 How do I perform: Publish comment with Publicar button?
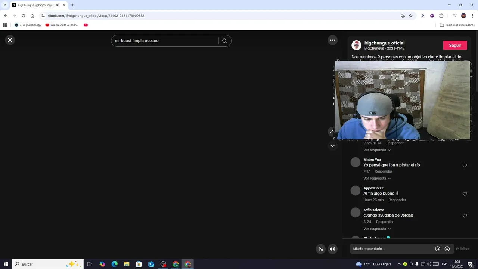click(463, 249)
